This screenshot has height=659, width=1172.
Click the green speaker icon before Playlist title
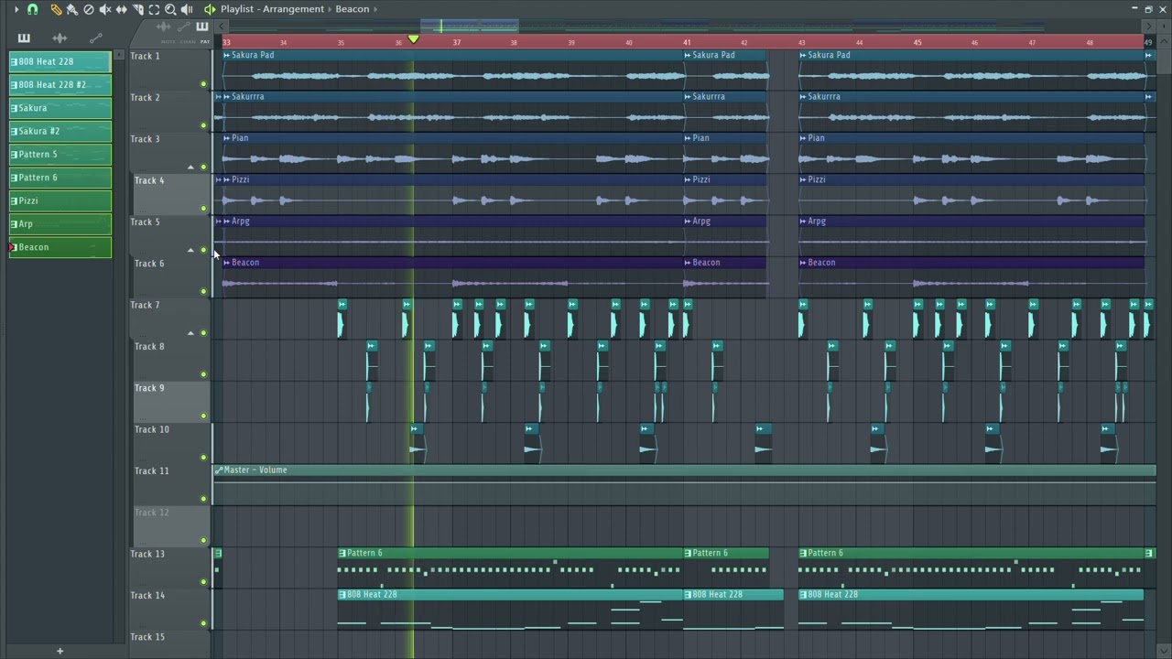pyautogui.click(x=210, y=9)
